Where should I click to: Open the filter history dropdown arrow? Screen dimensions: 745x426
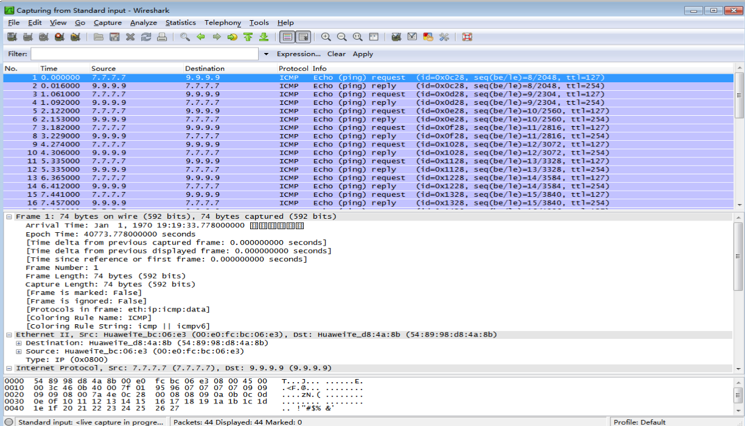tap(266, 54)
